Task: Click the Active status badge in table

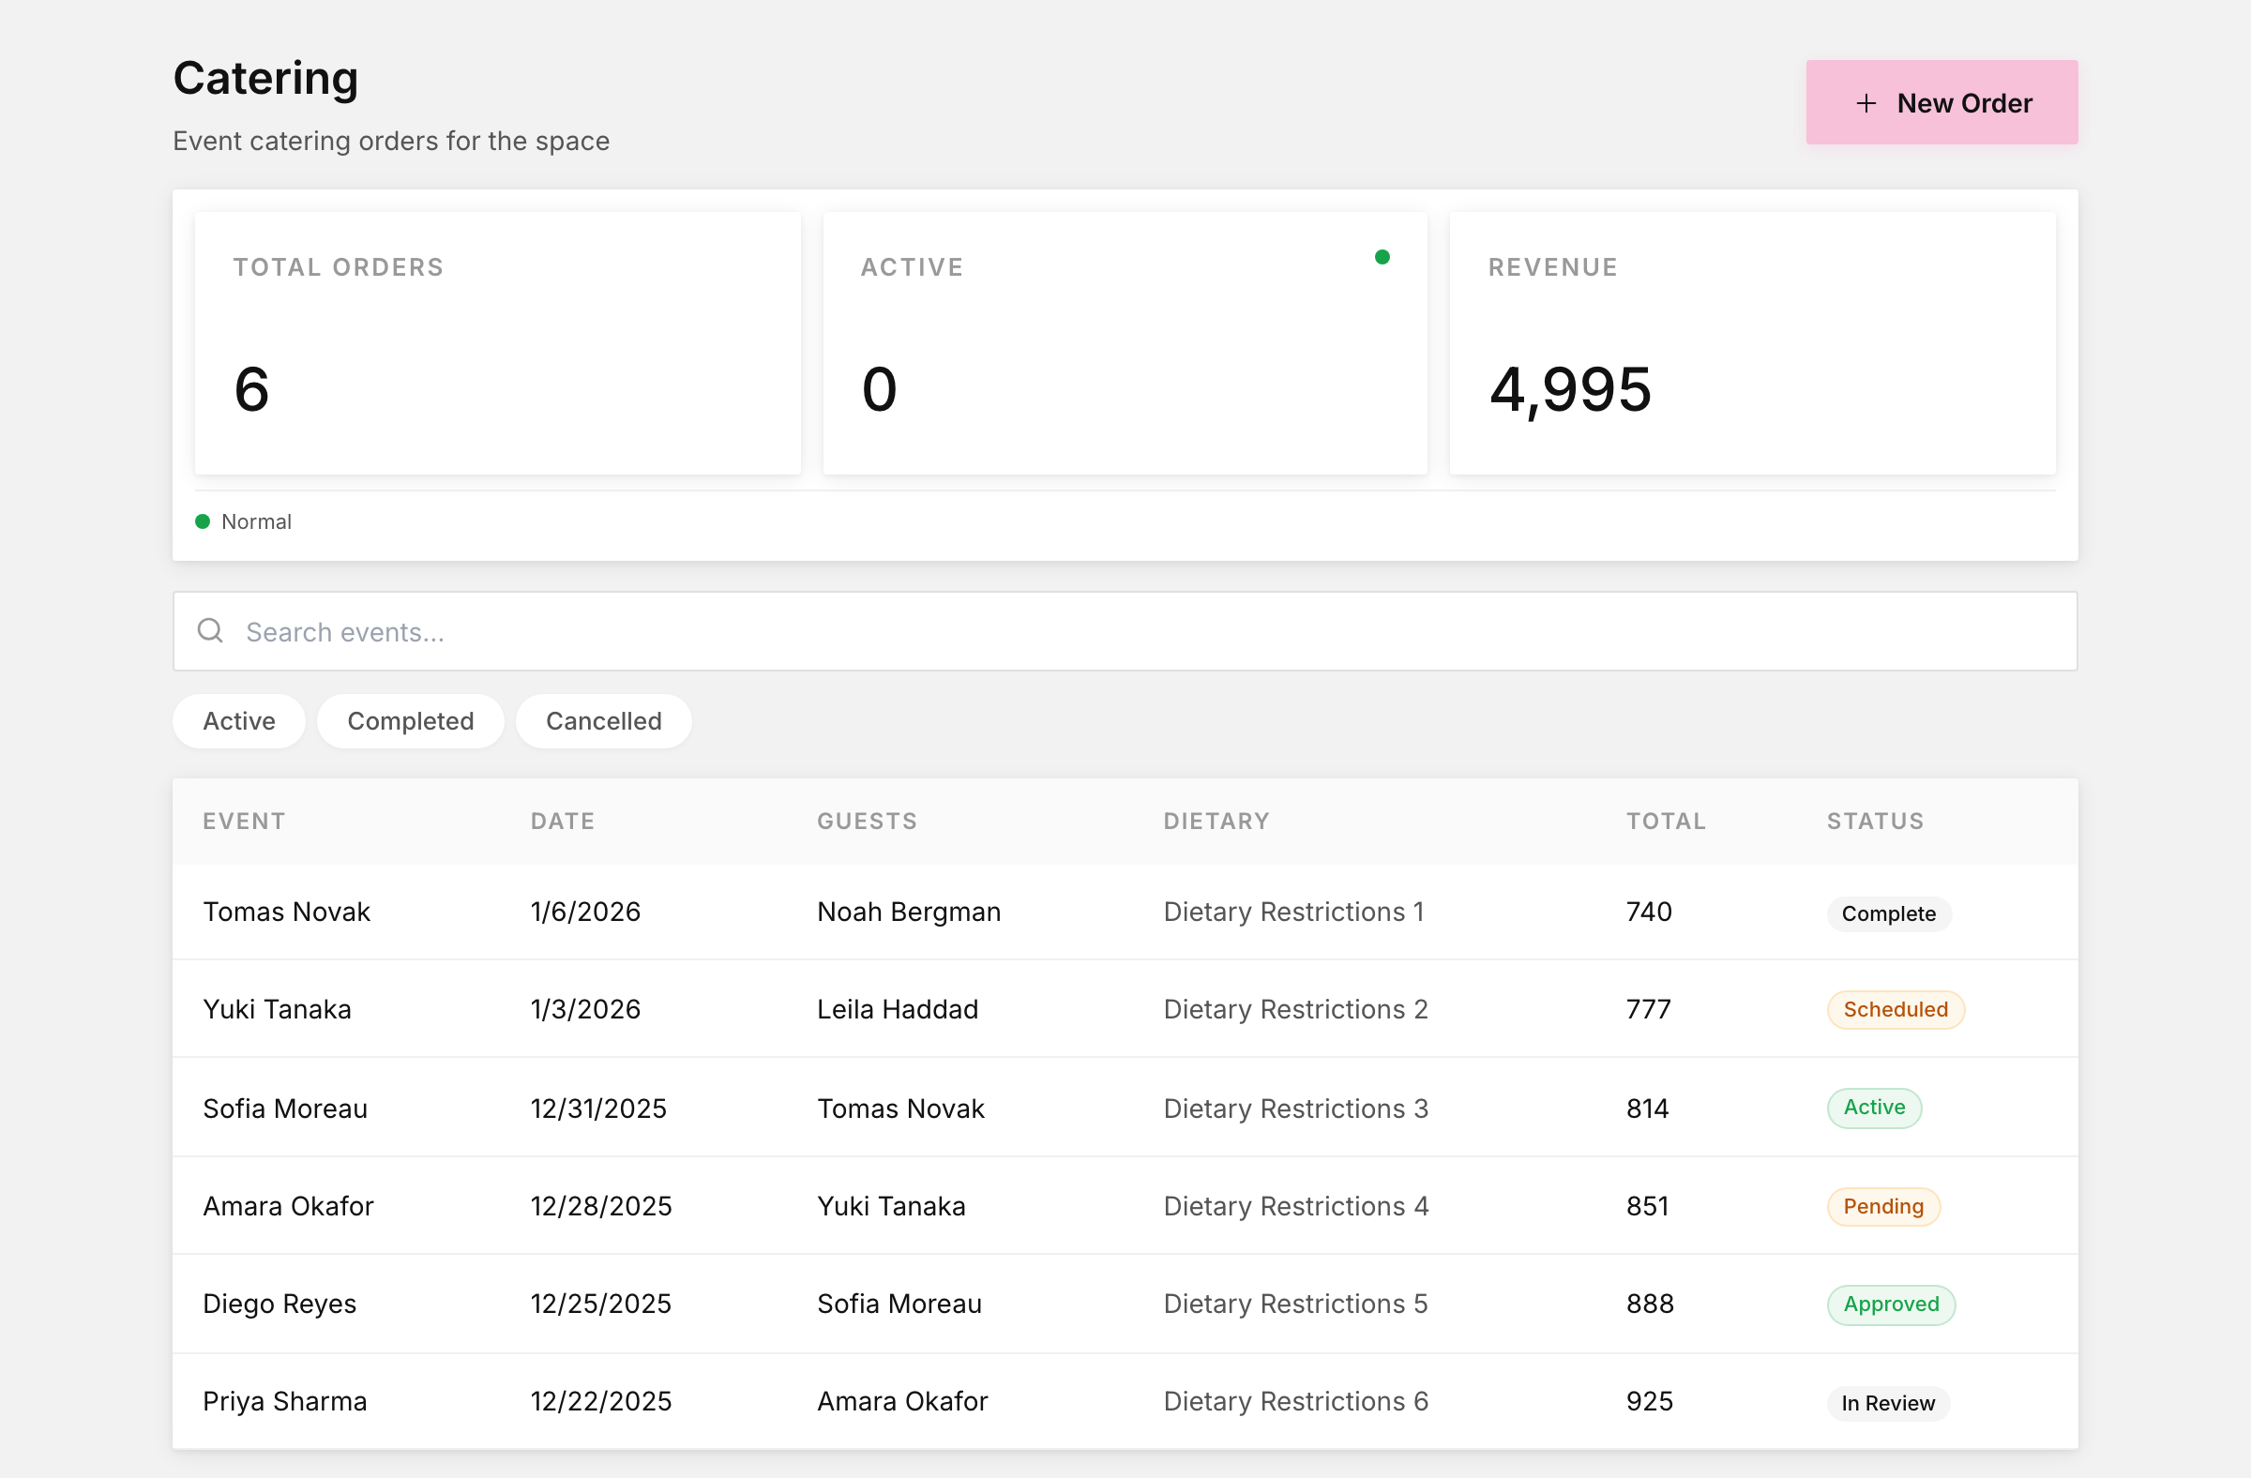Action: [1874, 1108]
